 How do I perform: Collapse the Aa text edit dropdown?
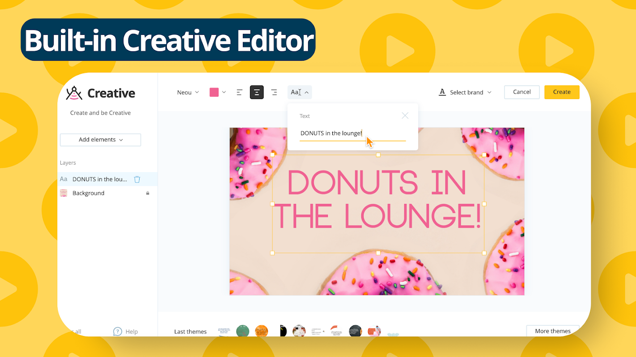[300, 92]
